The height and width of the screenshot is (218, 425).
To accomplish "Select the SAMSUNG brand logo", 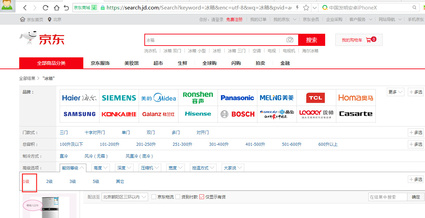I will 79,114.
